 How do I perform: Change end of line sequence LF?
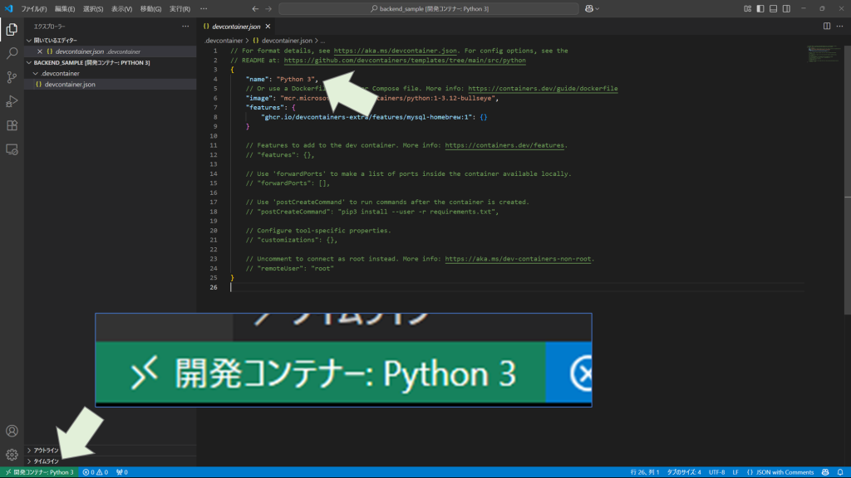[x=735, y=472]
